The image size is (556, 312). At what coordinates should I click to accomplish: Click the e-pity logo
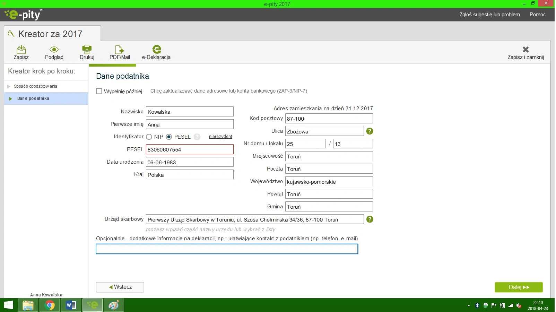pos(23,15)
